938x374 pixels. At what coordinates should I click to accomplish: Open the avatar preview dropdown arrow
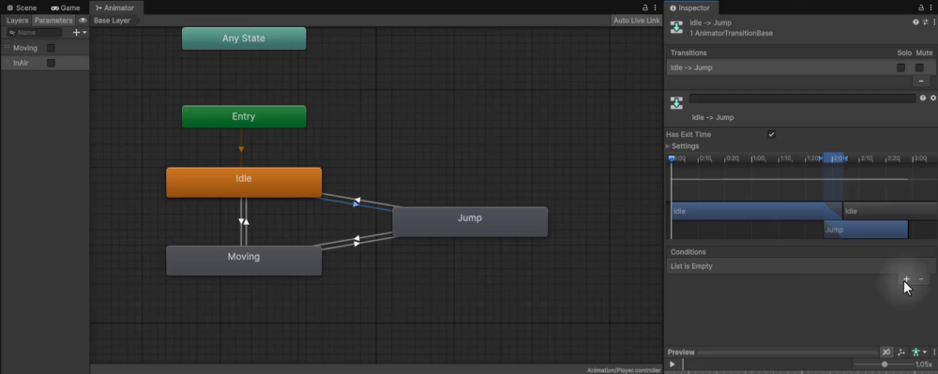coord(925,352)
